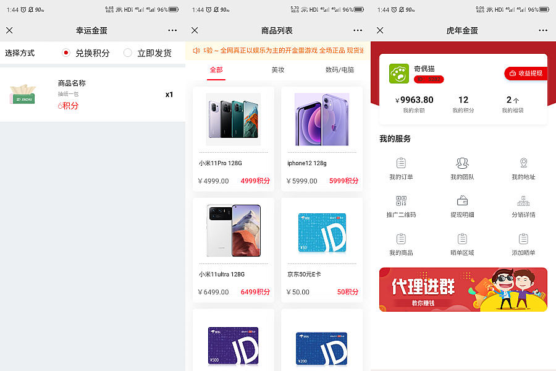This screenshot has height=371, width=556.
Task: Tap the 小米11Pro 128G title
Action: tap(220, 163)
